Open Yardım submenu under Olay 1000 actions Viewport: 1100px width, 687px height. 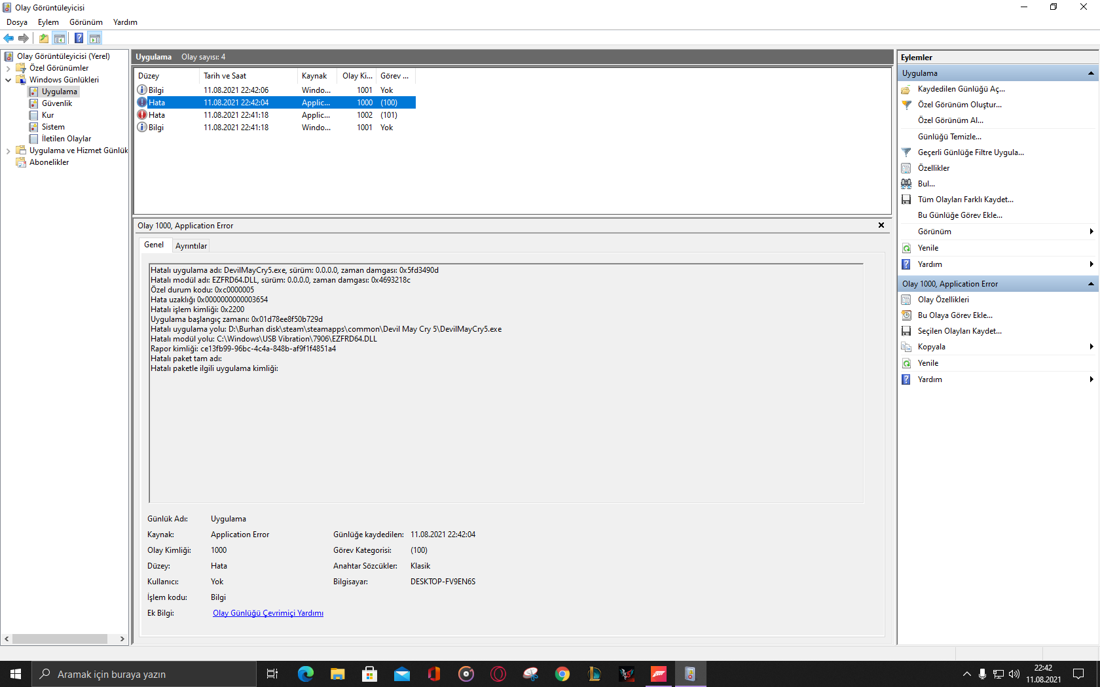[x=998, y=379]
